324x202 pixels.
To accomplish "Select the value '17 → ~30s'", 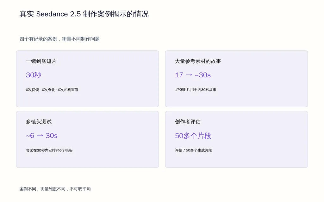I will (193, 75).
